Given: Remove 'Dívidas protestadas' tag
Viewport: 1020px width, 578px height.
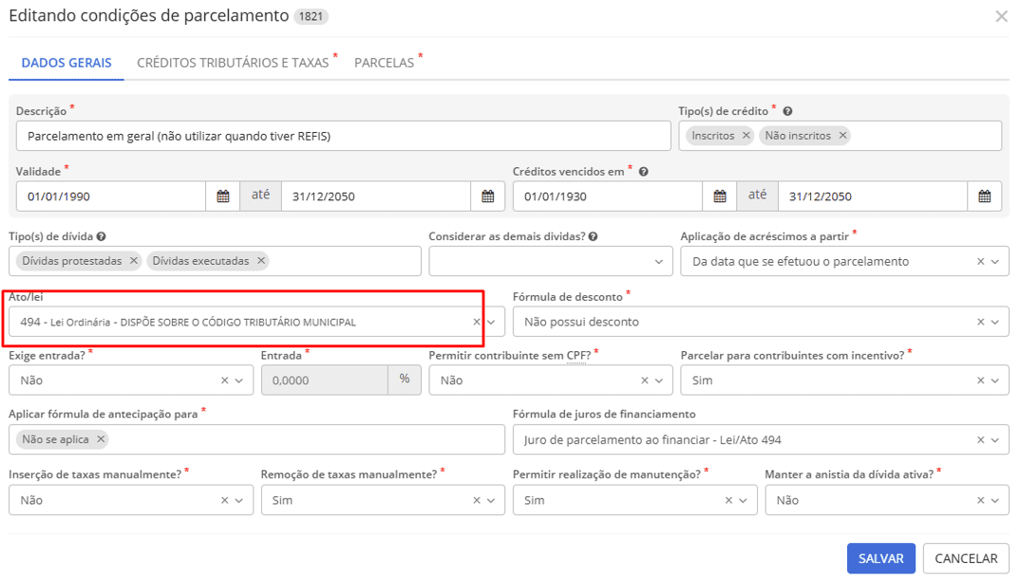Looking at the screenshot, I should (x=134, y=261).
